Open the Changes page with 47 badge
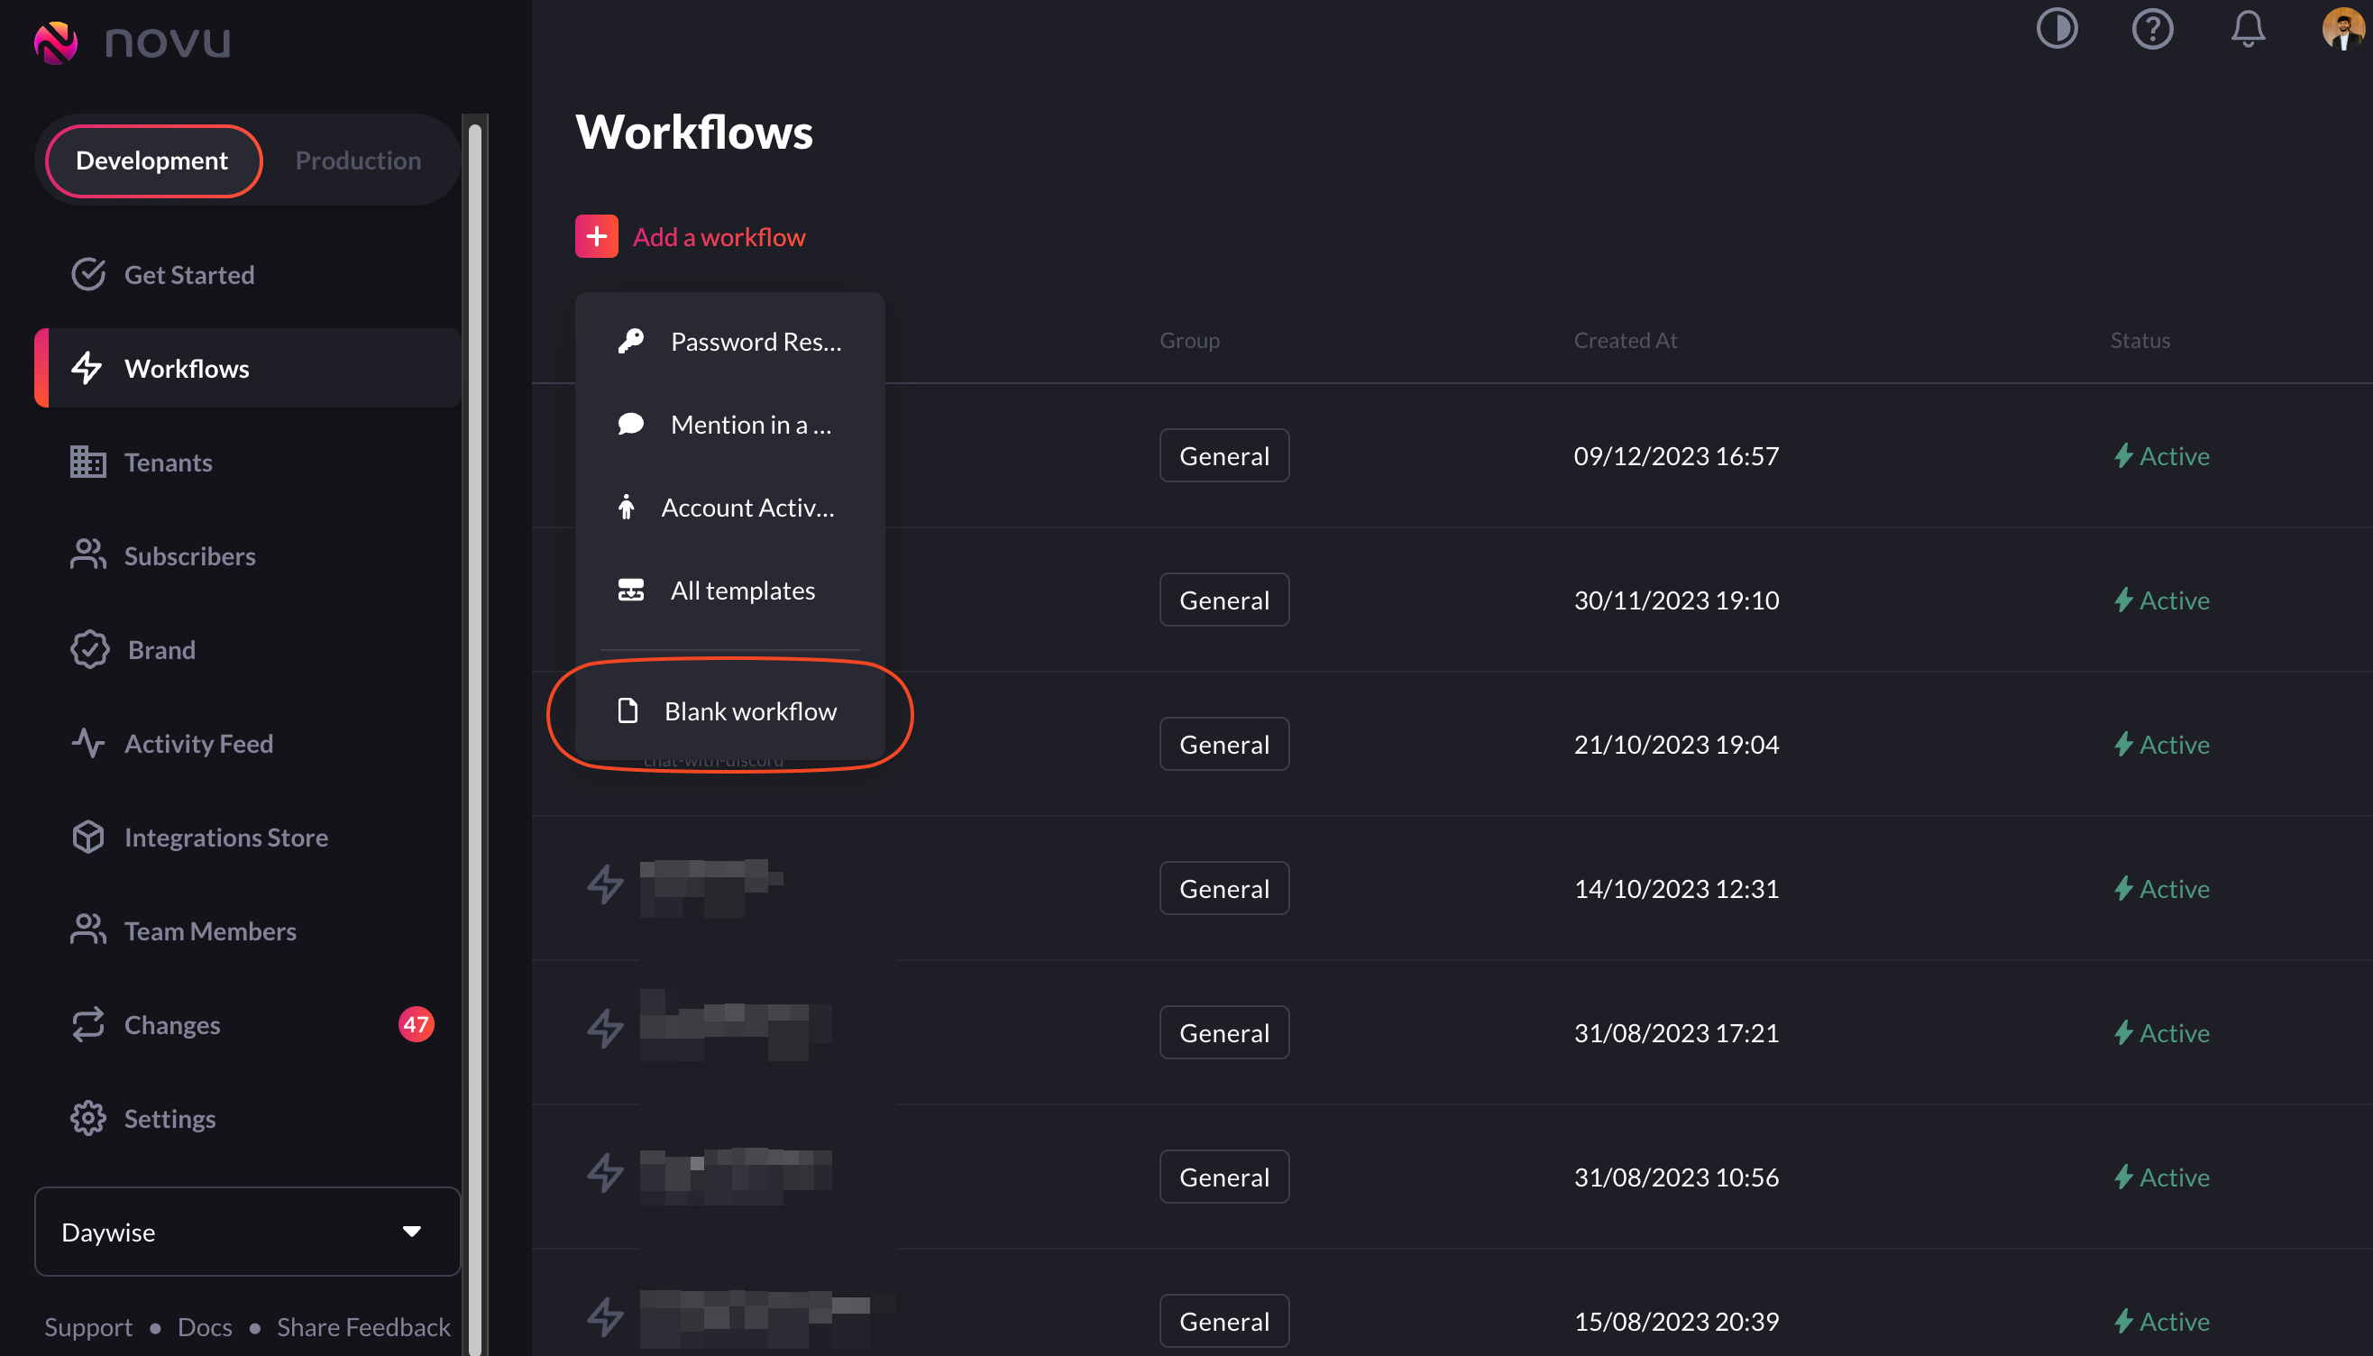The width and height of the screenshot is (2373, 1356). (x=172, y=1024)
